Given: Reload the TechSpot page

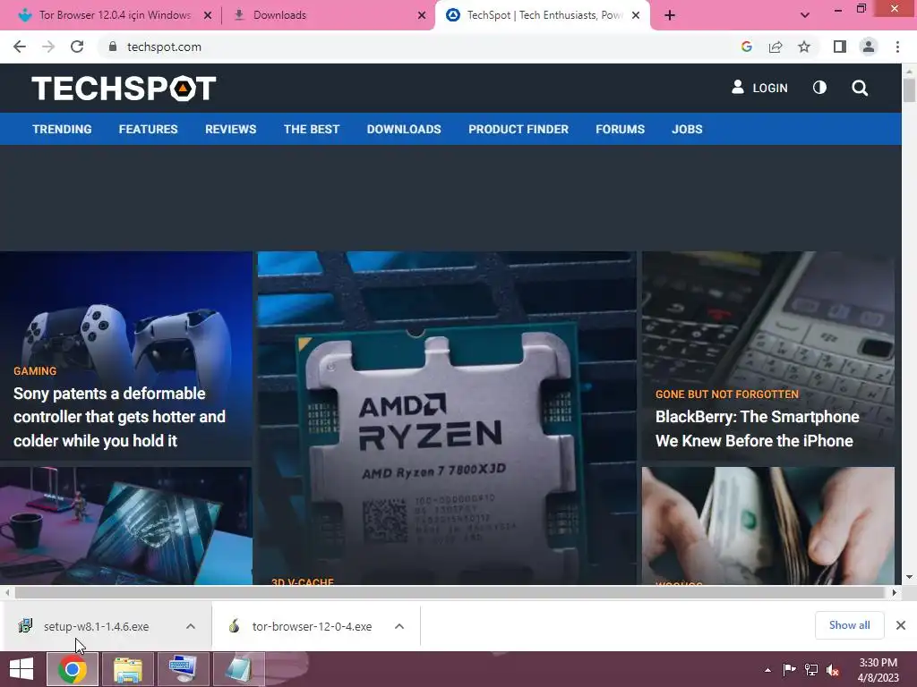Looking at the screenshot, I should pos(77,47).
